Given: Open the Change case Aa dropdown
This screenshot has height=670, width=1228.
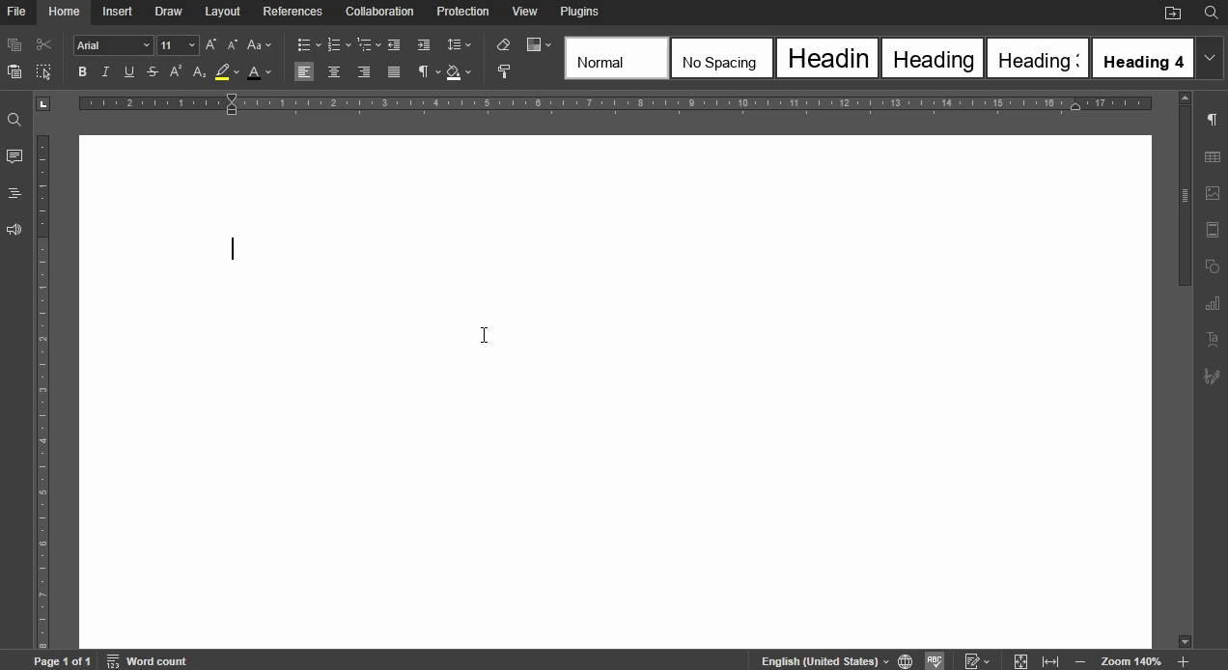Looking at the screenshot, I should pos(260,45).
